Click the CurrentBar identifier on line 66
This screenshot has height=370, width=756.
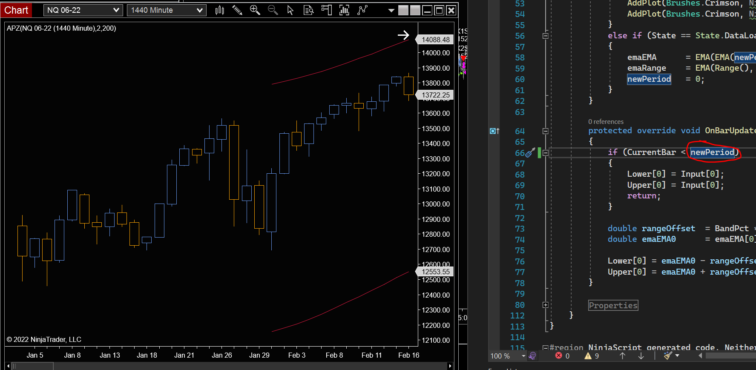652,152
